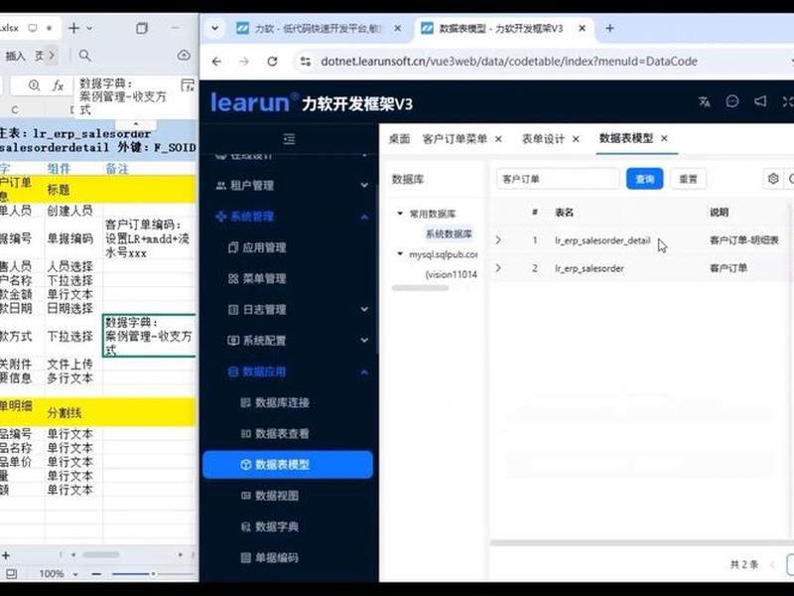
Task: Select the cell 数据字典: 案例管理-收支方式
Action: tap(149, 336)
